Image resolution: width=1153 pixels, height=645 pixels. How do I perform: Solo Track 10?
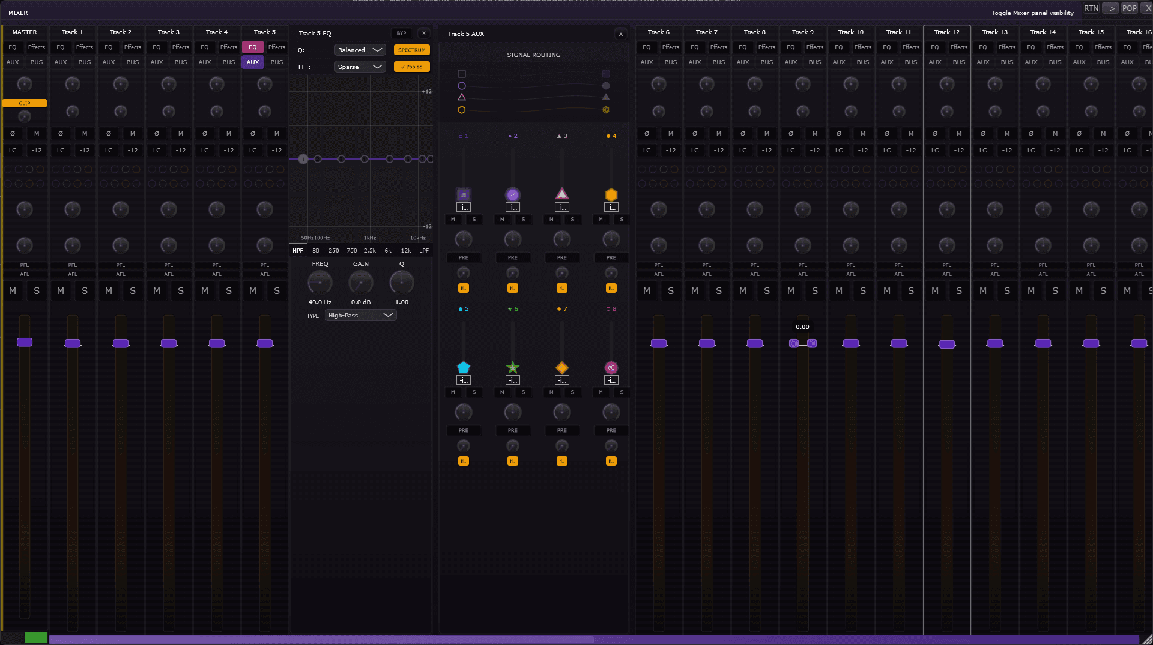click(863, 291)
